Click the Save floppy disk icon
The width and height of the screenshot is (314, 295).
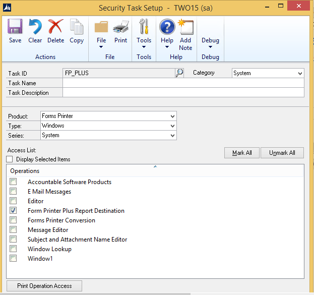15,26
